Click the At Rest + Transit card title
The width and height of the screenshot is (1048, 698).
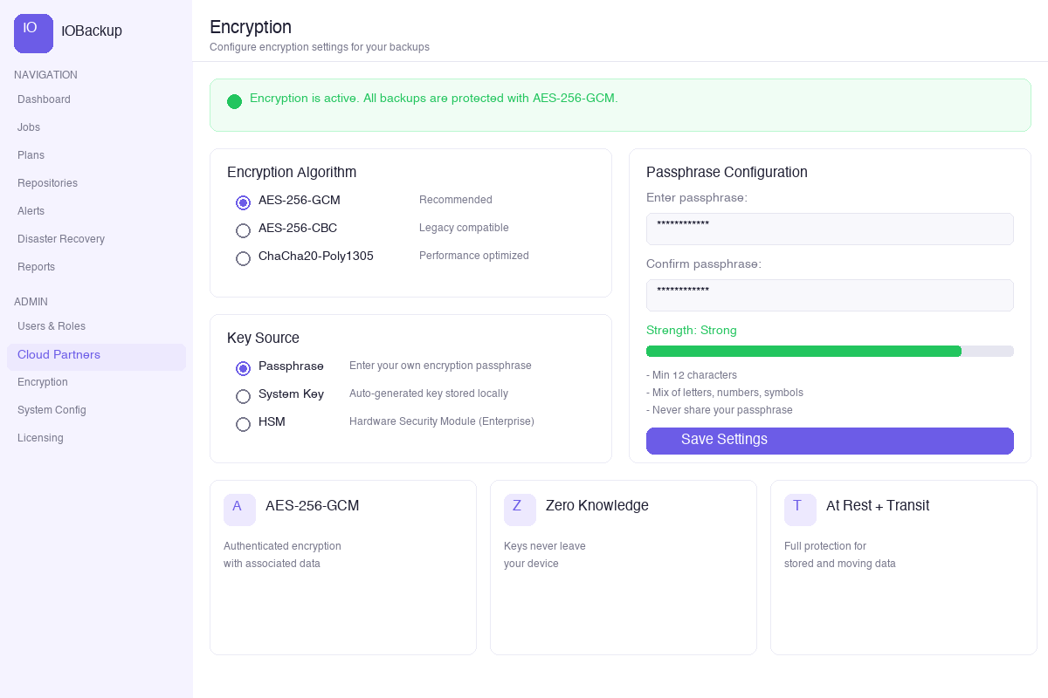(878, 505)
